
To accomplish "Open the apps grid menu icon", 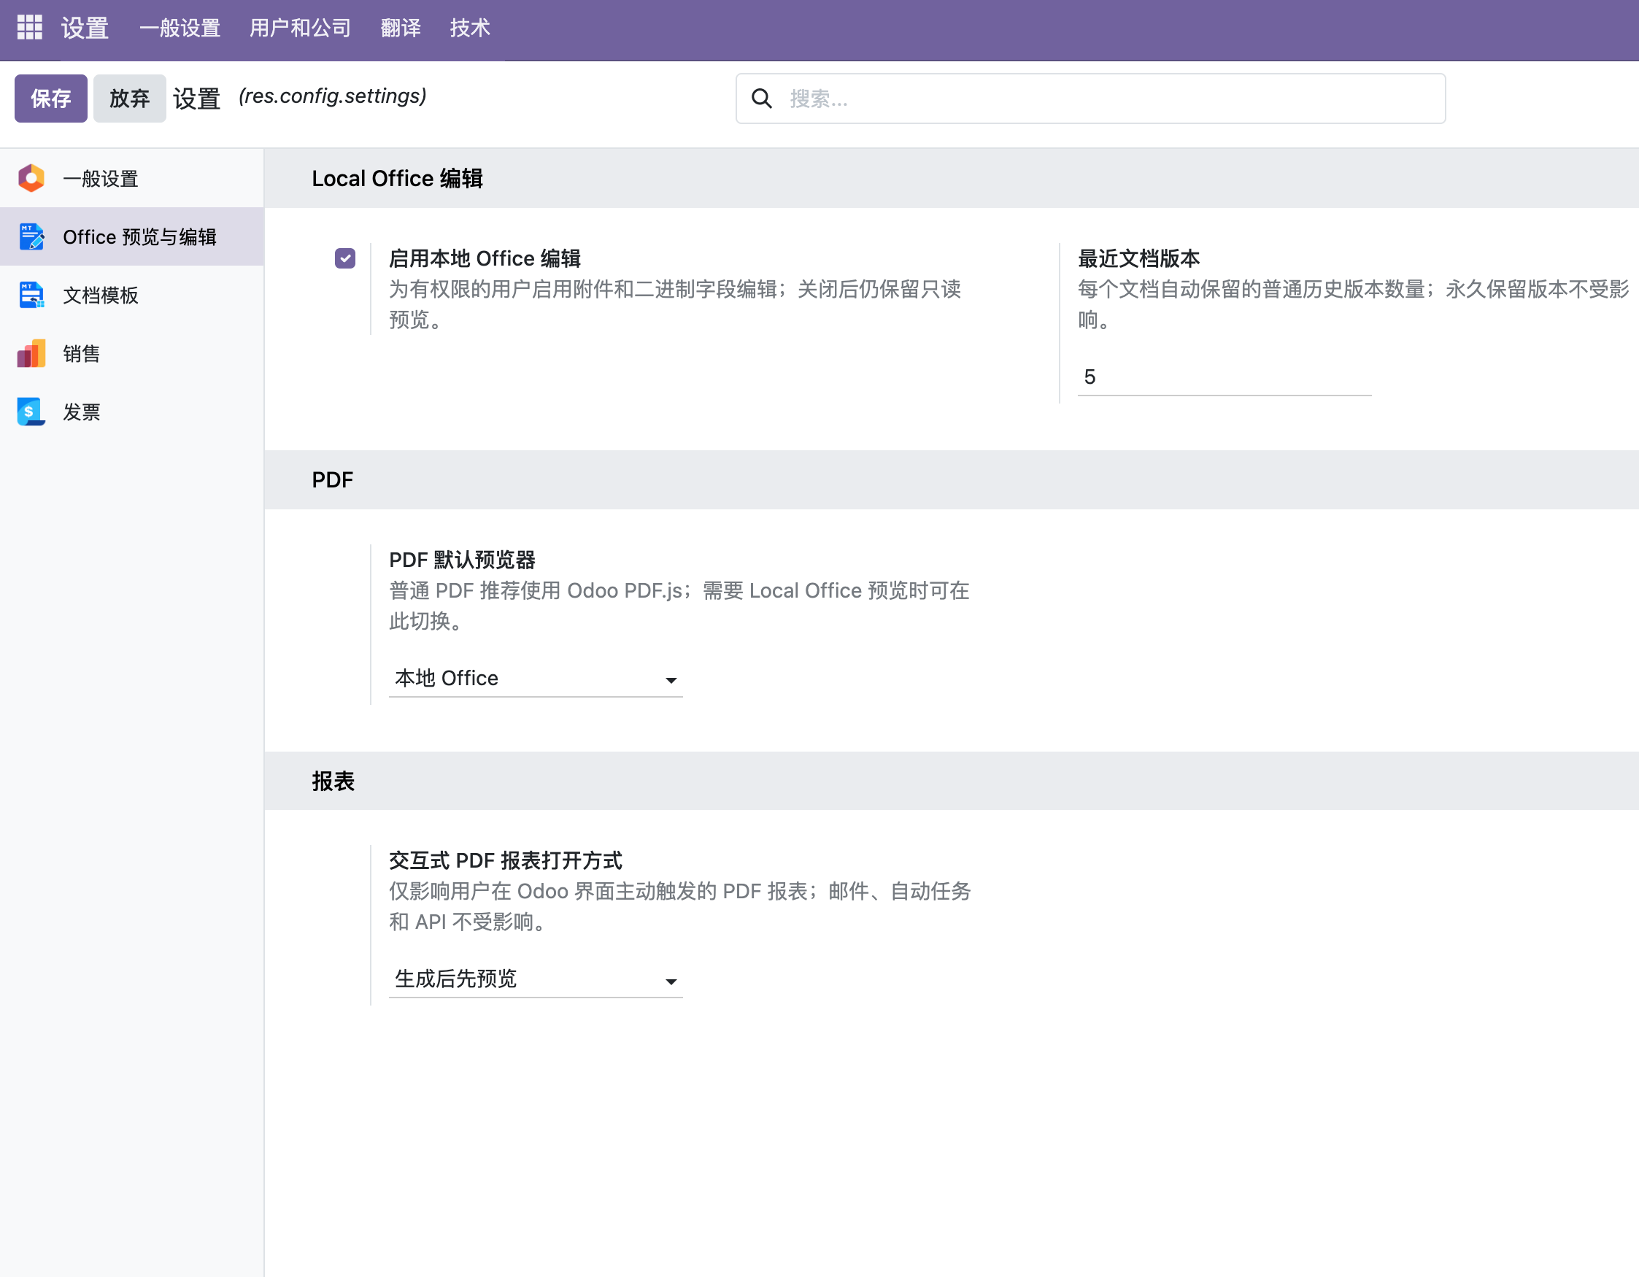I will click(30, 28).
